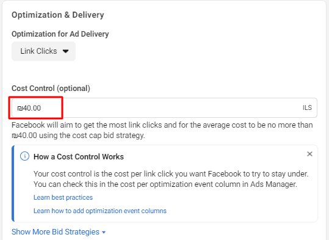The width and height of the screenshot is (329, 240).
Task: Click the cost cap bid strategy description
Action: (x=162, y=130)
